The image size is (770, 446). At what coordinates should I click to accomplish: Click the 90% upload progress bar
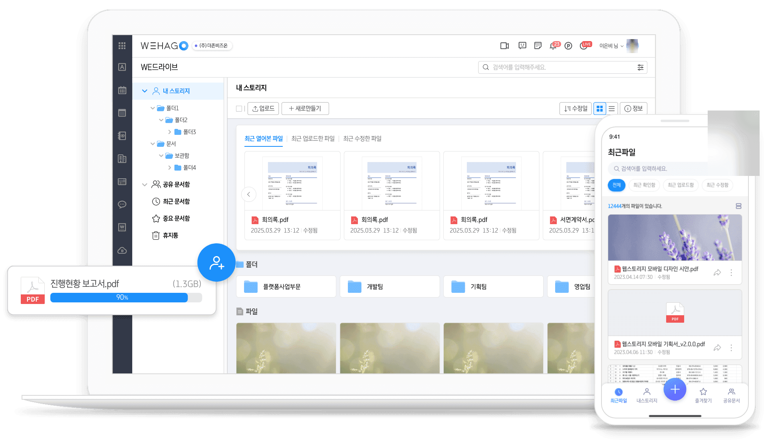(x=126, y=297)
